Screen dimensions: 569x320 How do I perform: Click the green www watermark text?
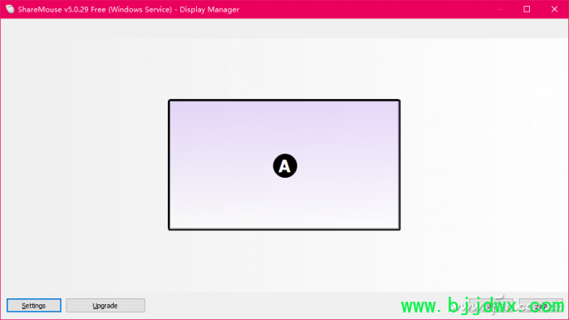483,306
